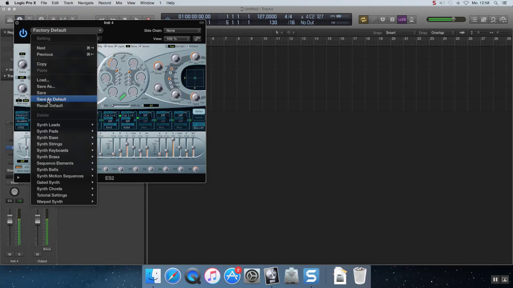Open the Snap Smart dropdown
Image resolution: width=513 pixels, height=288 pixels.
pyautogui.click(x=400, y=33)
